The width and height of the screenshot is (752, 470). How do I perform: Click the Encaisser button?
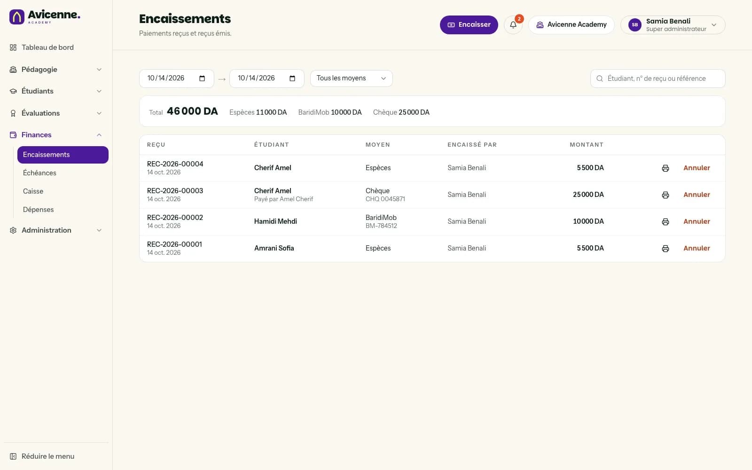click(x=469, y=25)
